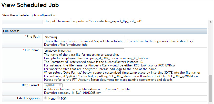Select the None file encryption option

pyautogui.click(x=46, y=98)
